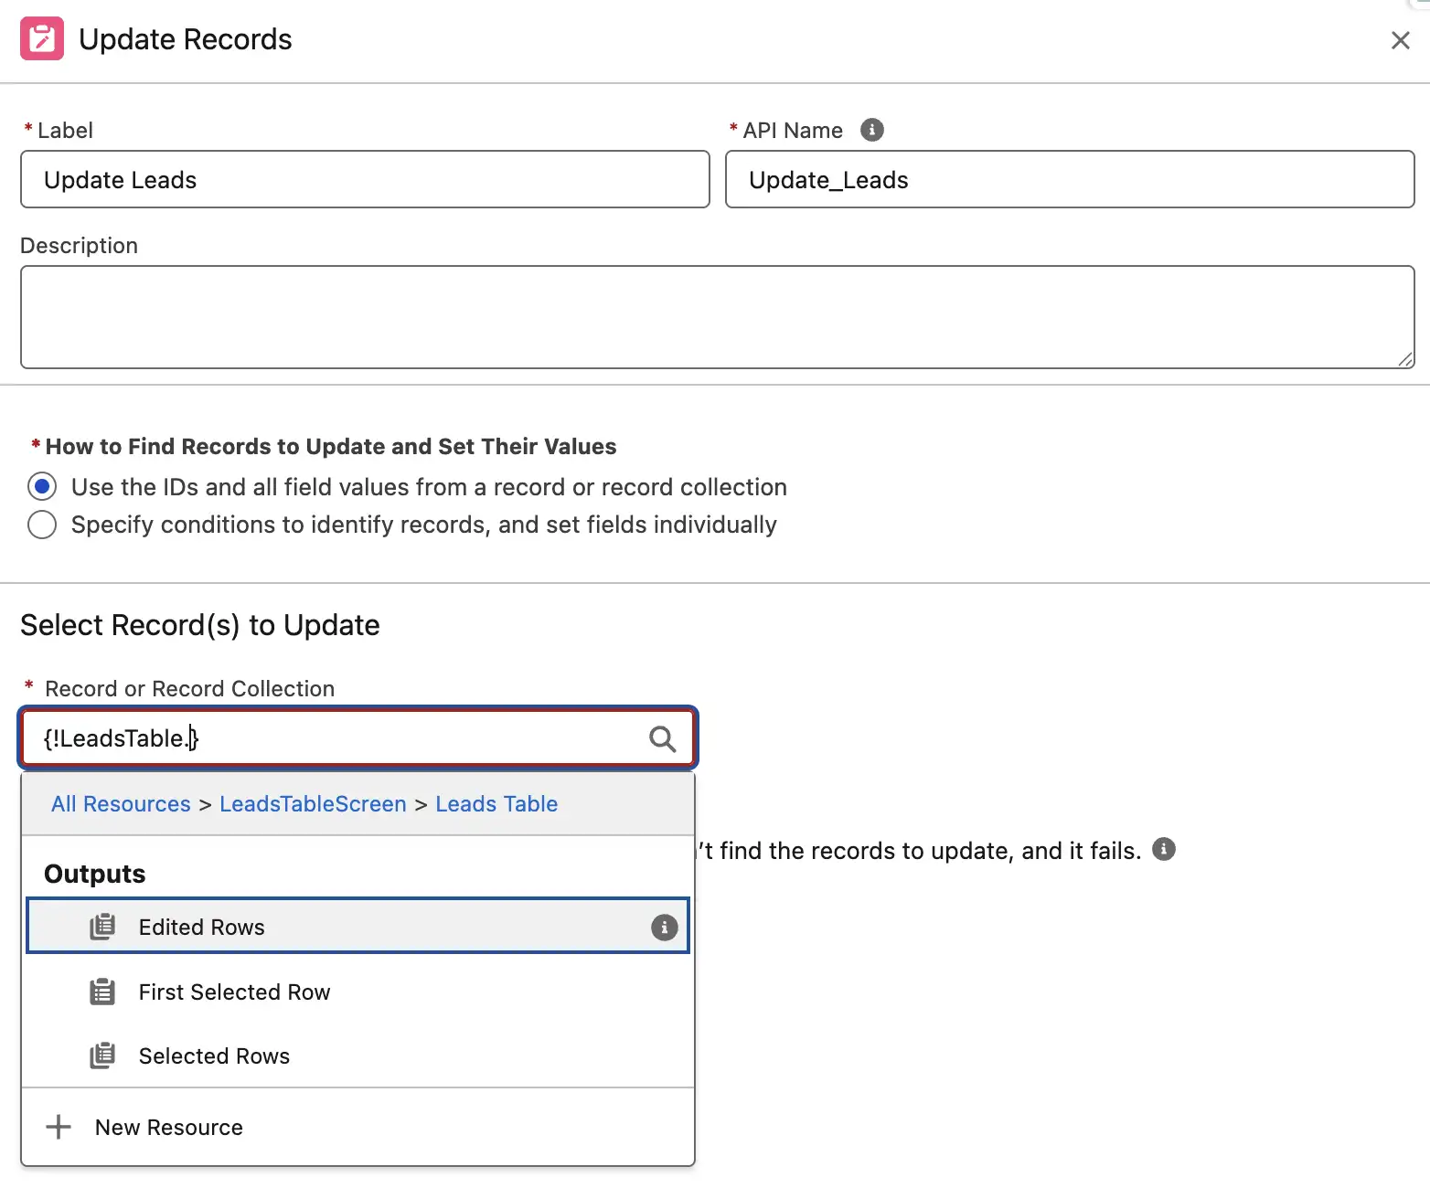The height and width of the screenshot is (1188, 1430).
Task: Choose First Selected Row output
Action: coord(234,992)
